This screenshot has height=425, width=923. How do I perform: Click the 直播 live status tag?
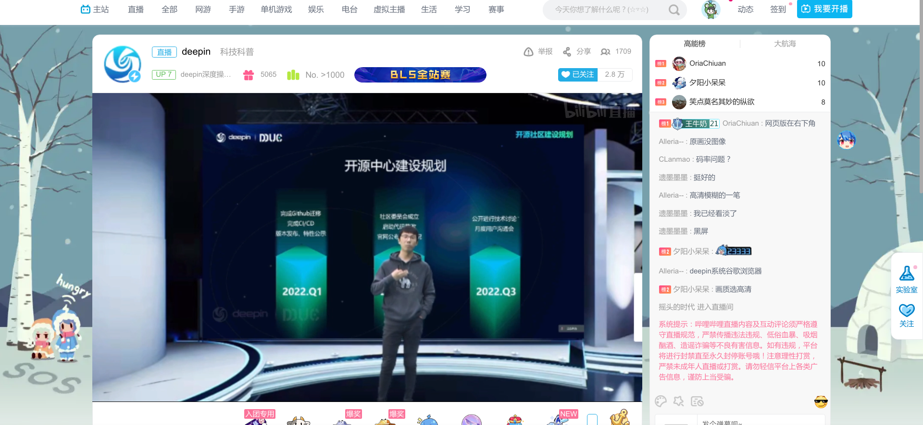(x=164, y=52)
